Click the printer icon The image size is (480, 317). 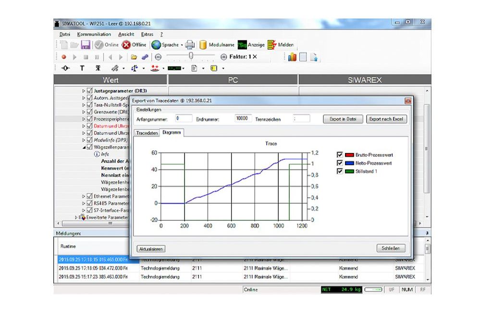190,45
